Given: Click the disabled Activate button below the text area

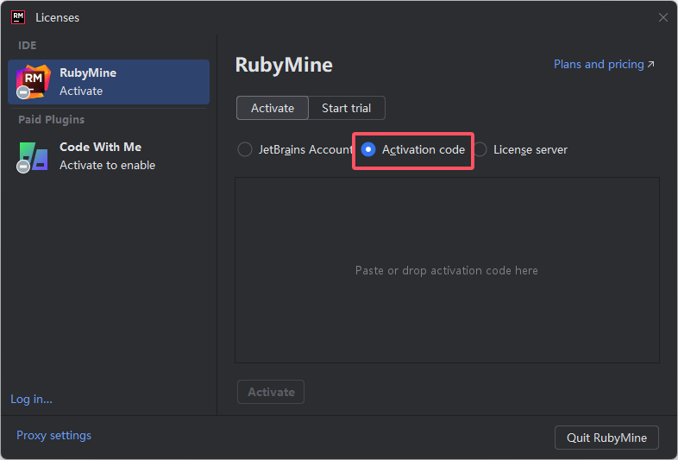Looking at the screenshot, I should click(271, 392).
